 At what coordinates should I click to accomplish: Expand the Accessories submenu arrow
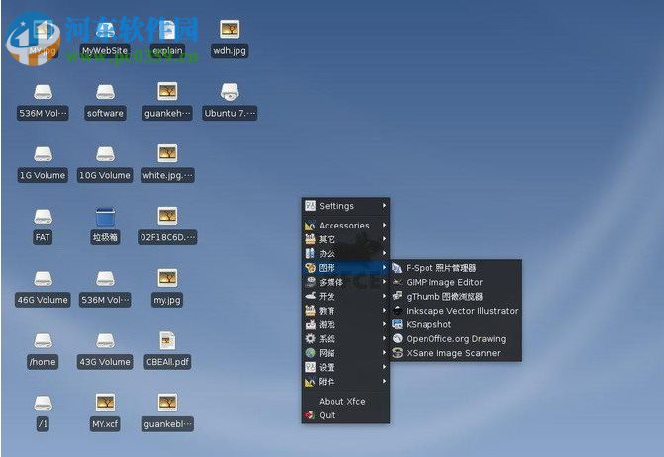point(384,226)
